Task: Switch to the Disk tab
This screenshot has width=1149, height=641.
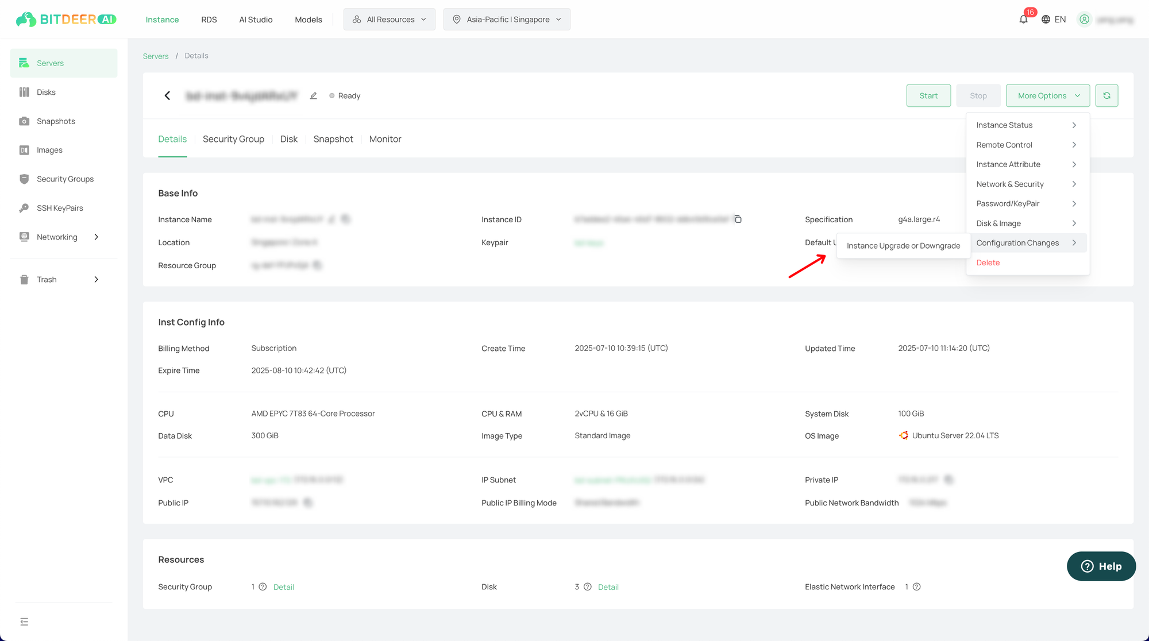Action: 289,139
